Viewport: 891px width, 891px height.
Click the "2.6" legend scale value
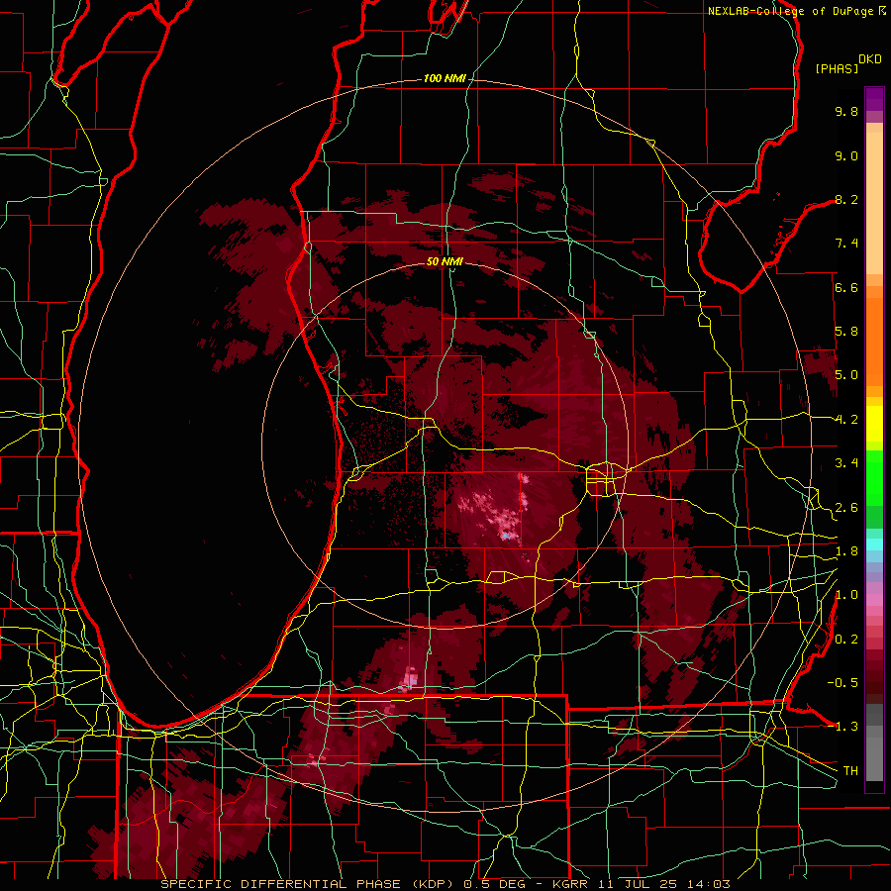[846, 508]
